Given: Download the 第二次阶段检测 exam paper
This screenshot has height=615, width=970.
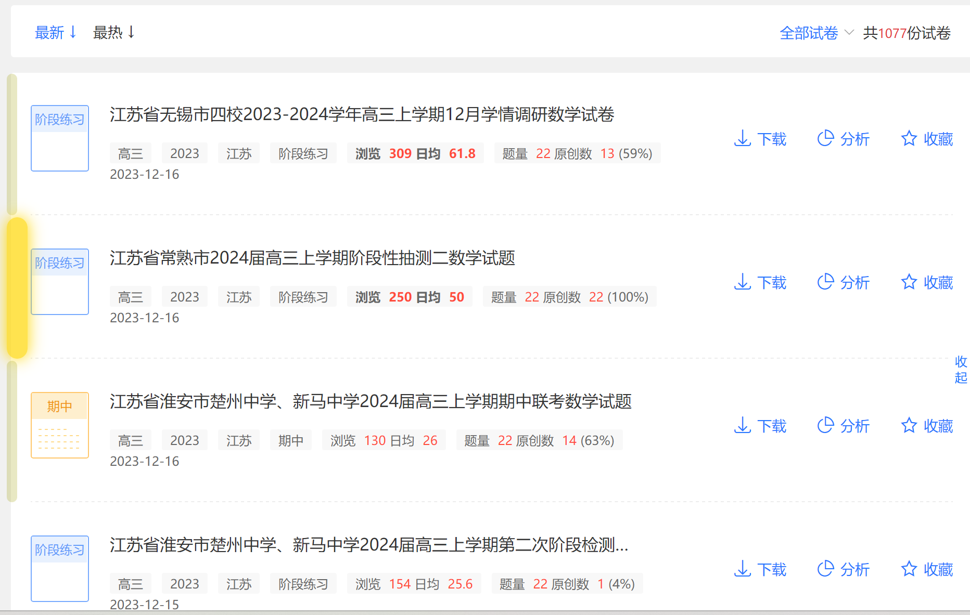Looking at the screenshot, I should tap(760, 569).
